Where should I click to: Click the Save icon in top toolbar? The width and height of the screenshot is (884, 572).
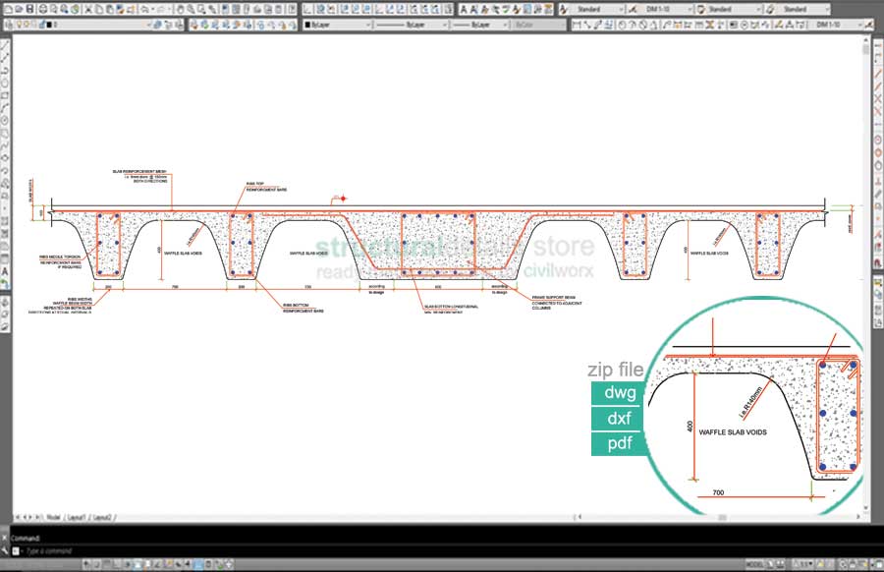point(30,9)
